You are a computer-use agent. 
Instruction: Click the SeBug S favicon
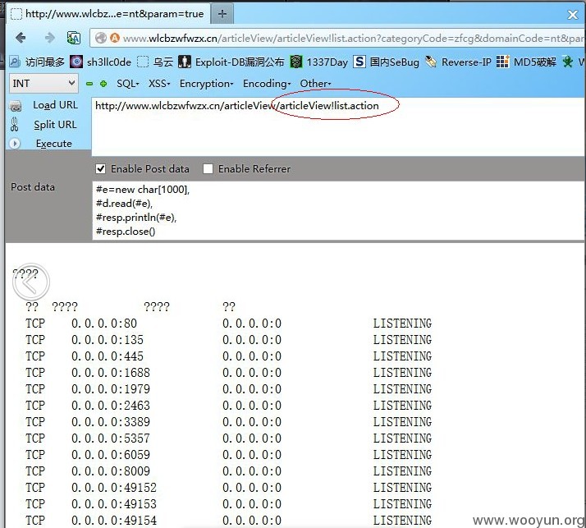coord(359,62)
